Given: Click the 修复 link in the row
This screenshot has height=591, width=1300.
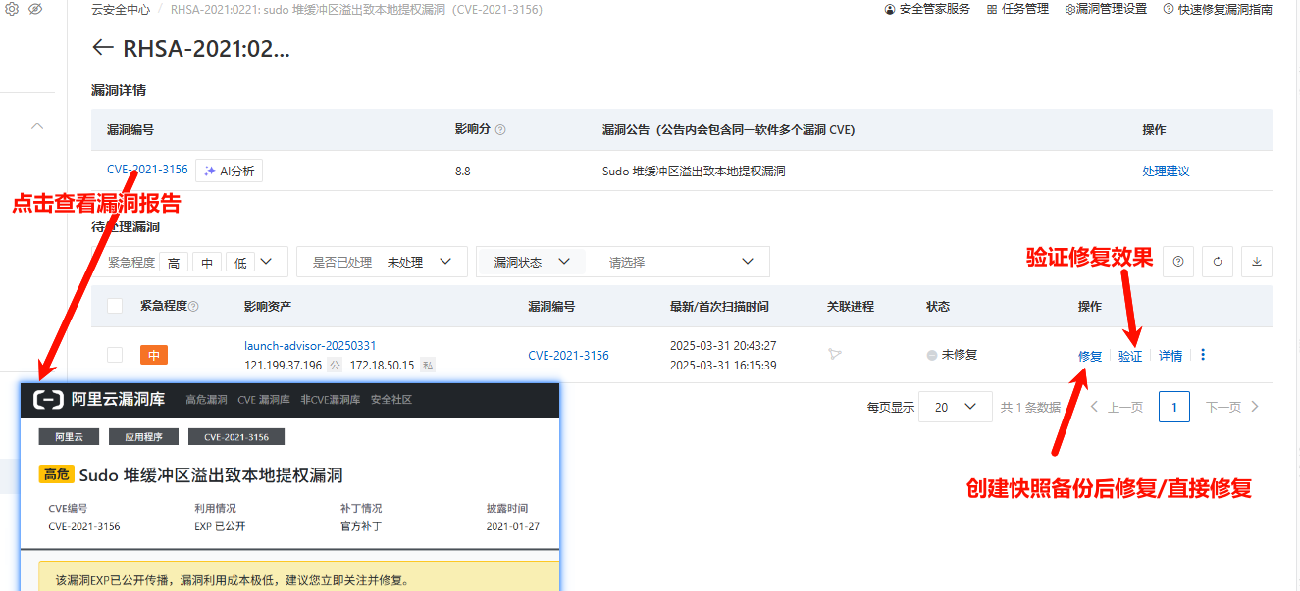Looking at the screenshot, I should pyautogui.click(x=1090, y=356).
